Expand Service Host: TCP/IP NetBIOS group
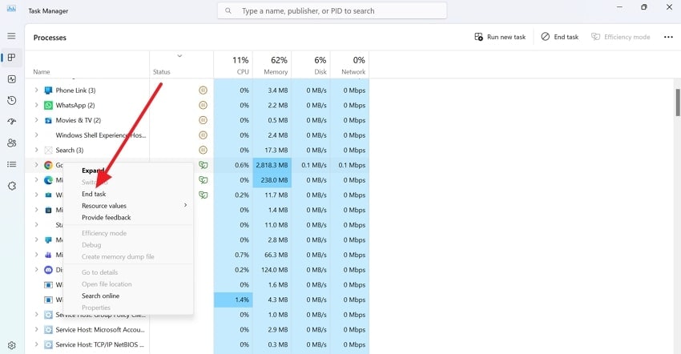This screenshot has height=354, width=681. [x=37, y=344]
